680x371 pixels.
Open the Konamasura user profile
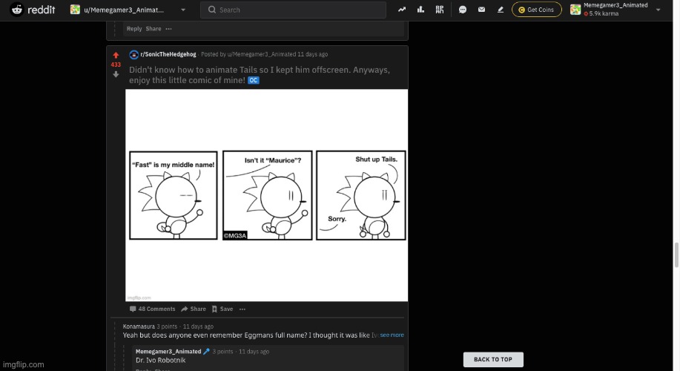139,326
